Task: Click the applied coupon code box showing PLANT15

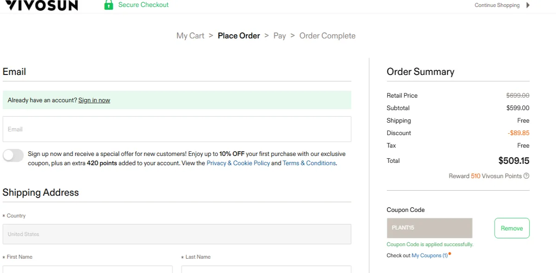Action: [430, 228]
